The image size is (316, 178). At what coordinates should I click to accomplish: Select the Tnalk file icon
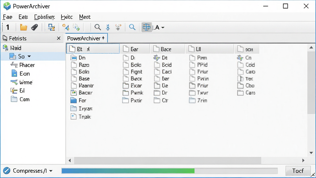(x=73, y=117)
